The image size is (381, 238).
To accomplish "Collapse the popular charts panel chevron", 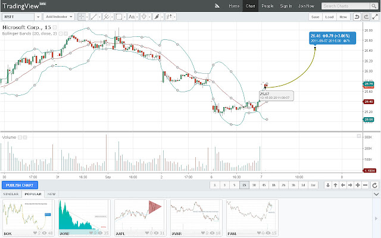I will pos(376,195).
